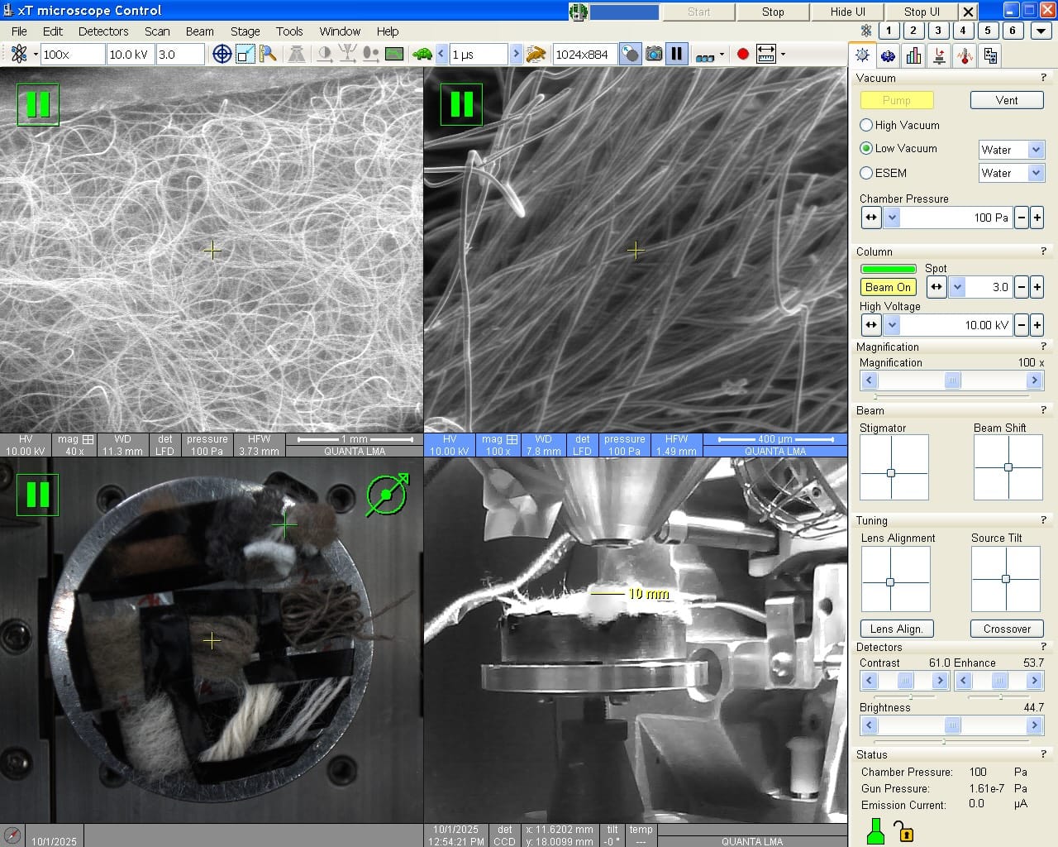Adjust the Brightness slider
The height and width of the screenshot is (847, 1058).
tap(951, 725)
